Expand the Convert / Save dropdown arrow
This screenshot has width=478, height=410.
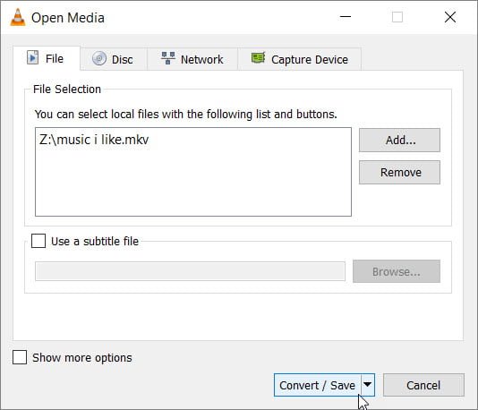368,385
